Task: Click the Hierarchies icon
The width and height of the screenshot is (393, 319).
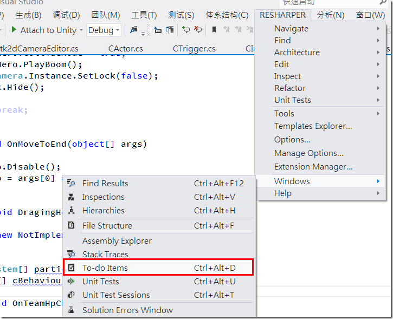Action: 71,210
